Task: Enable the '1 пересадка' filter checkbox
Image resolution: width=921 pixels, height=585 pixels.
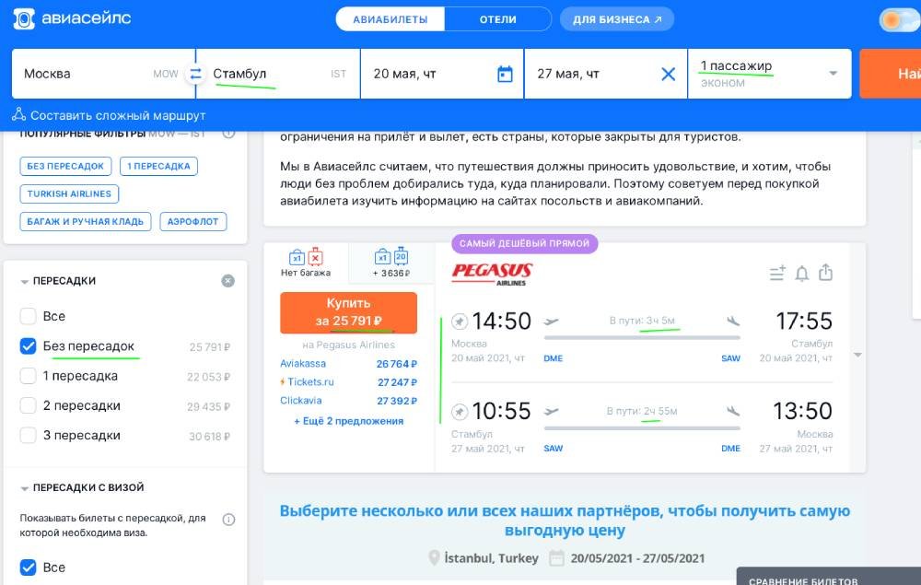Action: 29,376
